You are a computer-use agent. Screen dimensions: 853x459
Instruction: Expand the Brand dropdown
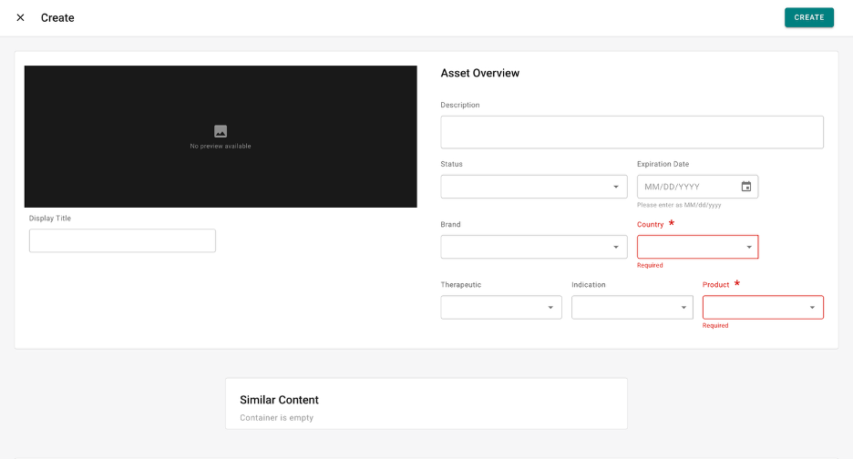[534, 247]
